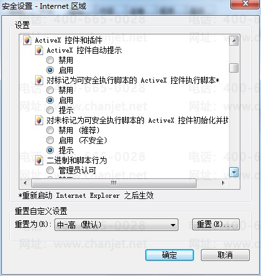Click the shield icon beside ActiveX 控件和插件
This screenshot has height=276, width=261.
(27, 40)
